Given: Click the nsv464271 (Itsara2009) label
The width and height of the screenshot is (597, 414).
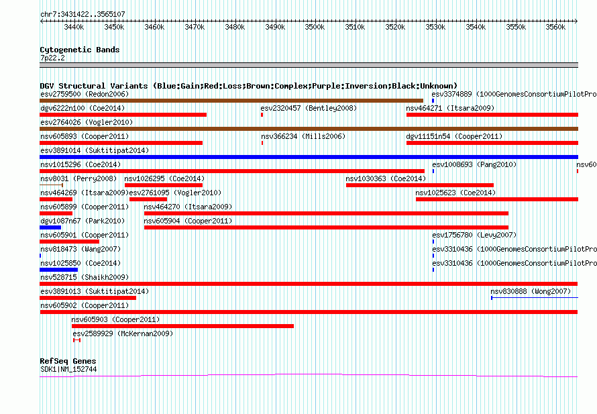Looking at the screenshot, I should tap(450, 108).
